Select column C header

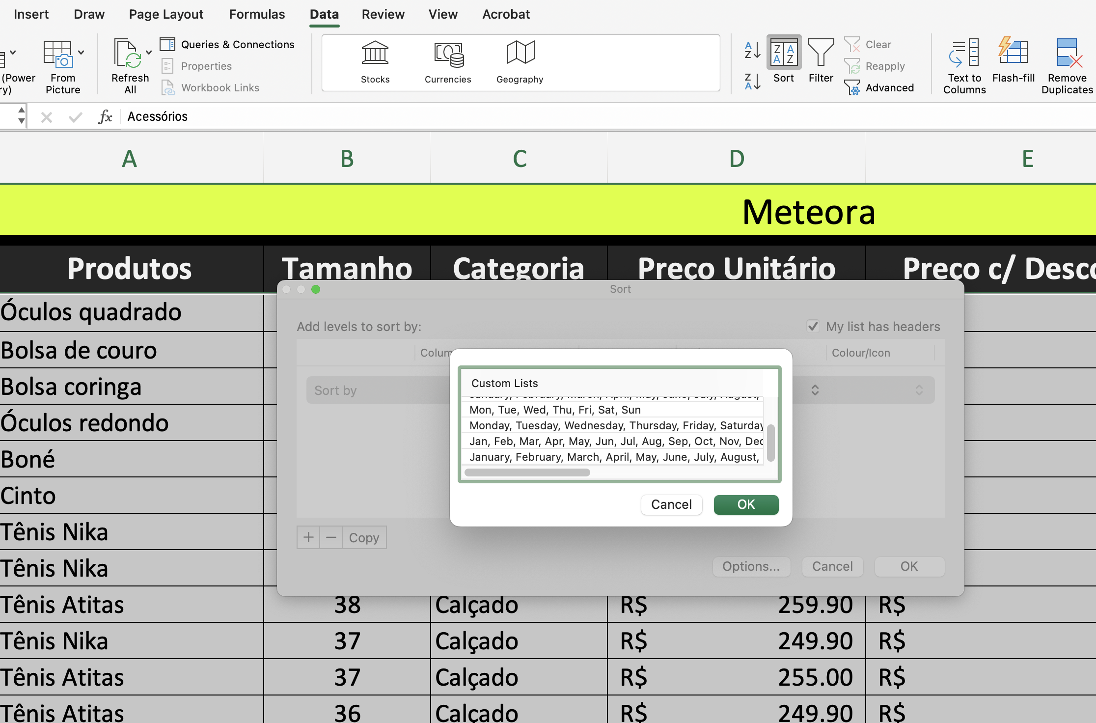520,158
